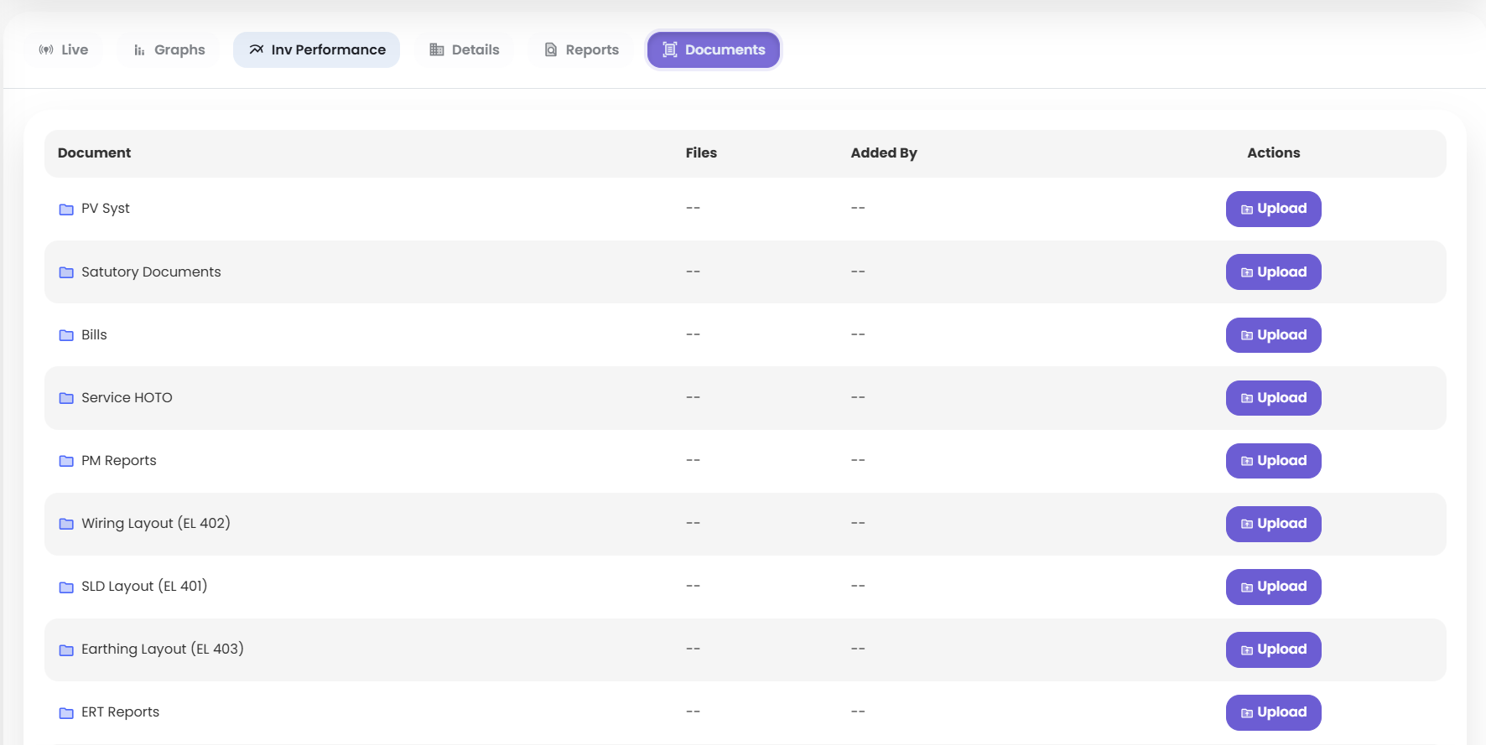Click the ERT Reports folder icon

coord(66,712)
